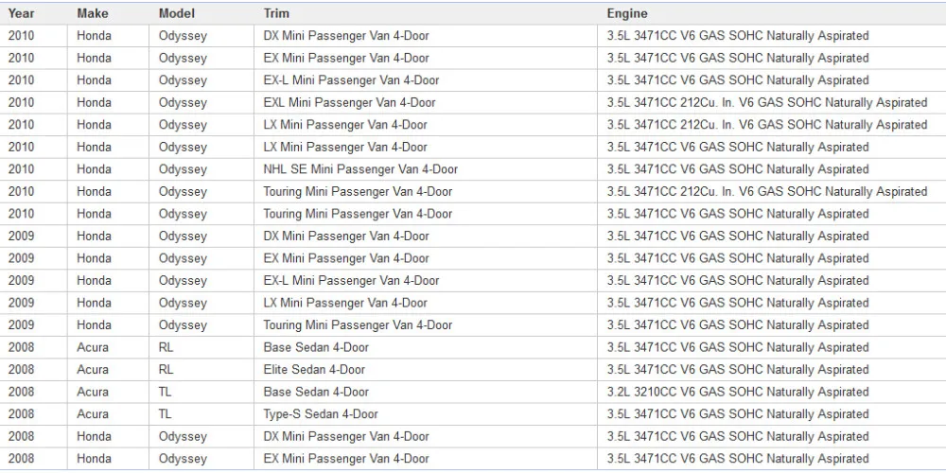Click the year cell in the NHL SE row
Viewport: 946px width, 473px height.
pyautogui.click(x=21, y=169)
